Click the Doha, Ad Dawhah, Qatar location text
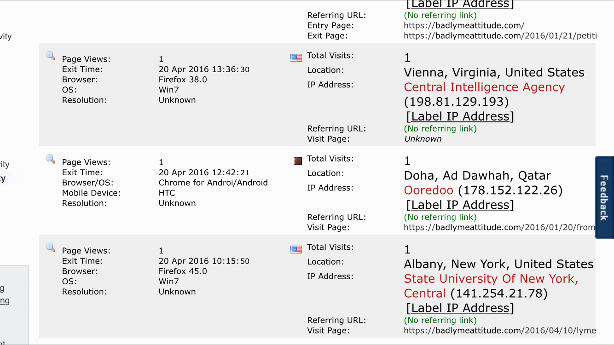Screen dimensions: 614x345 click(x=477, y=175)
